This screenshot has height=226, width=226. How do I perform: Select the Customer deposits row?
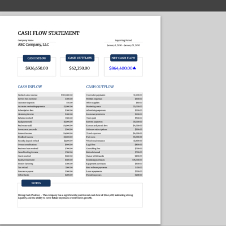coord(45,103)
